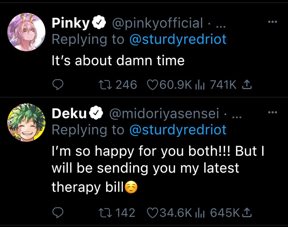
Task: Open Pinky's profile picture
Action: pos(26,32)
